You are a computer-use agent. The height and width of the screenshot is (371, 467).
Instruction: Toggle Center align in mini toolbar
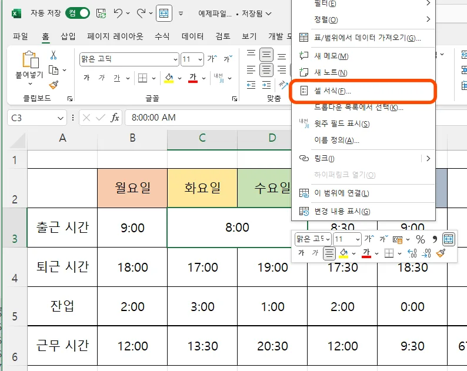[329, 253]
